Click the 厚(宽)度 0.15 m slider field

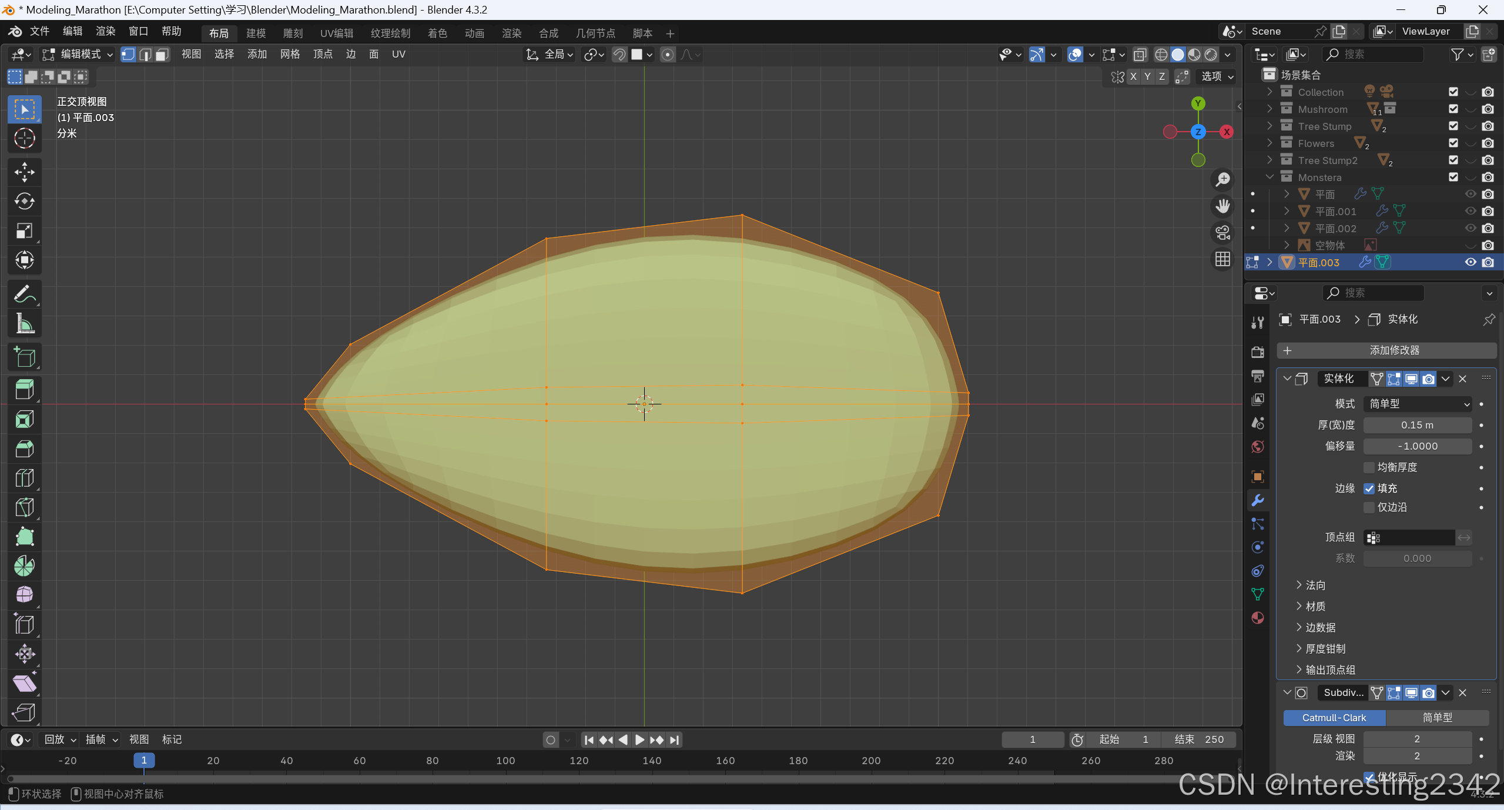(x=1417, y=425)
